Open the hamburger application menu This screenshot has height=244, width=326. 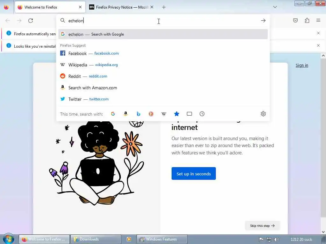click(x=318, y=20)
